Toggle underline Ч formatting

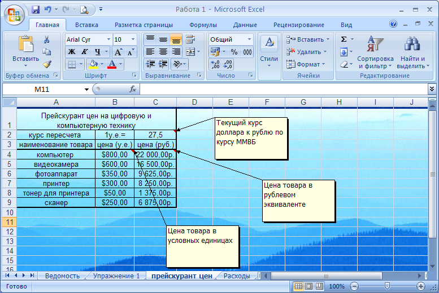(97, 52)
